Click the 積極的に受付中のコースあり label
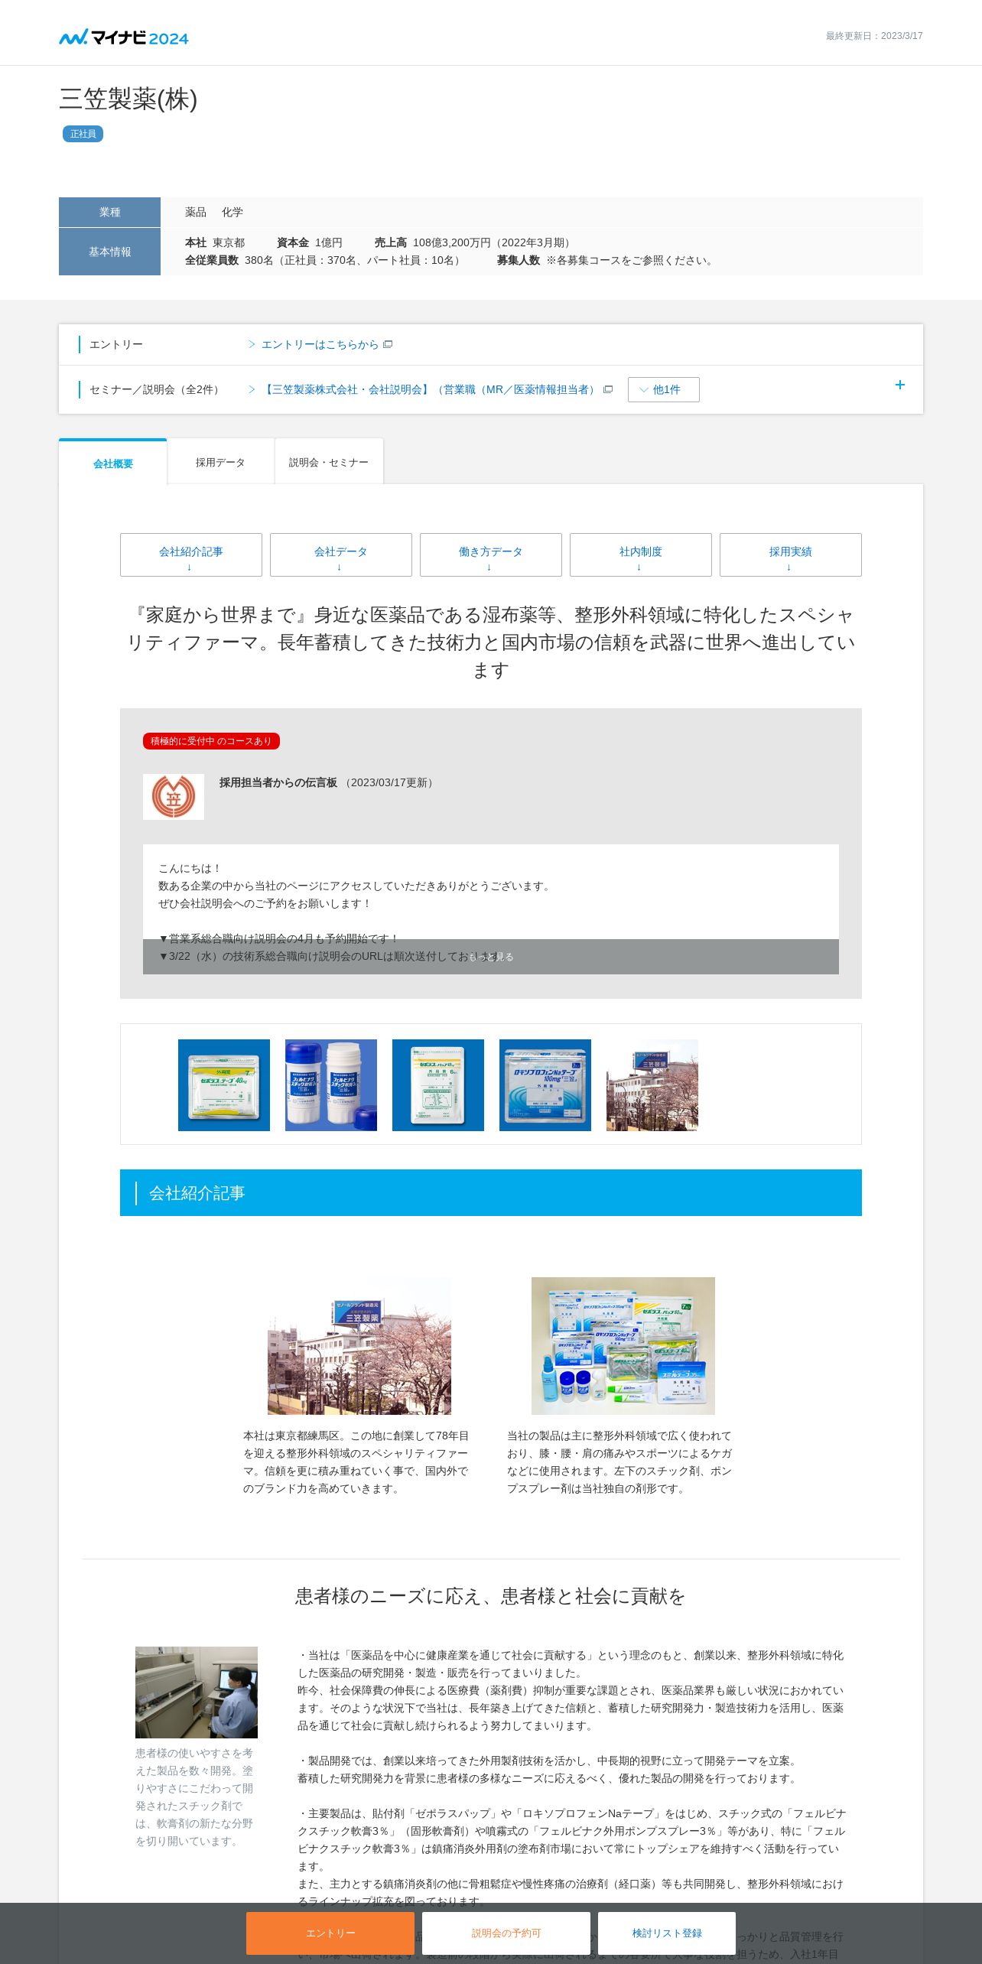This screenshot has width=982, height=1964. 211,741
